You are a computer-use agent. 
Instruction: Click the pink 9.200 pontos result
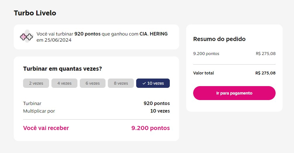tap(151, 128)
